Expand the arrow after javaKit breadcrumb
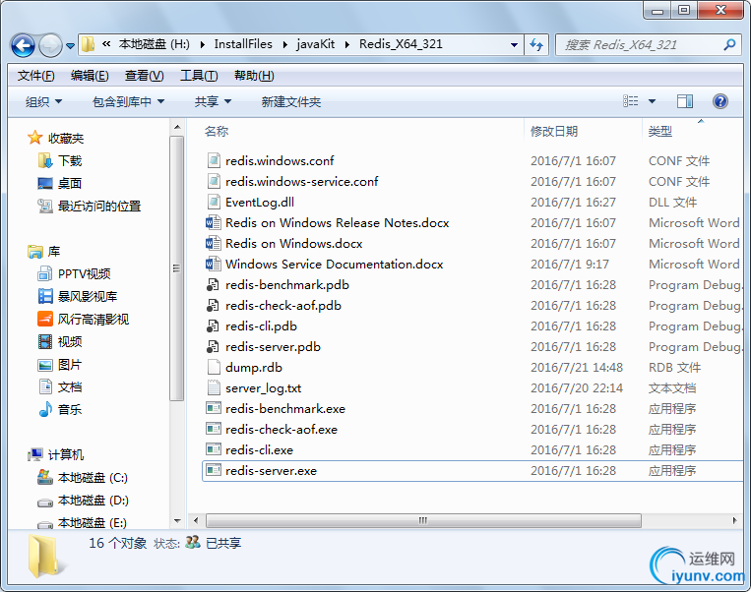 point(347,45)
